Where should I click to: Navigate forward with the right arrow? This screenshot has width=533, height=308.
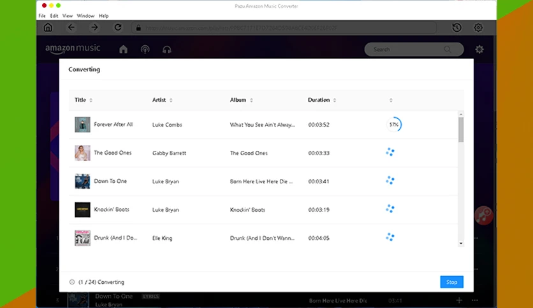[94, 27]
